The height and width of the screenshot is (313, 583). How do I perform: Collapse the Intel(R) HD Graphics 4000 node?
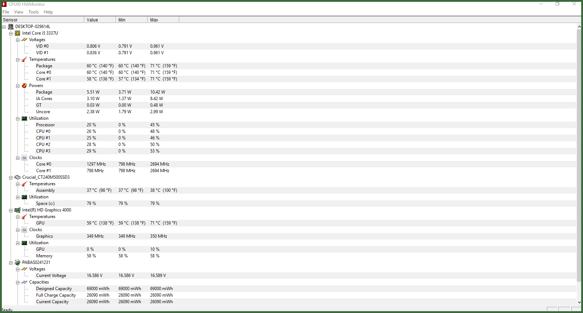[11, 210]
